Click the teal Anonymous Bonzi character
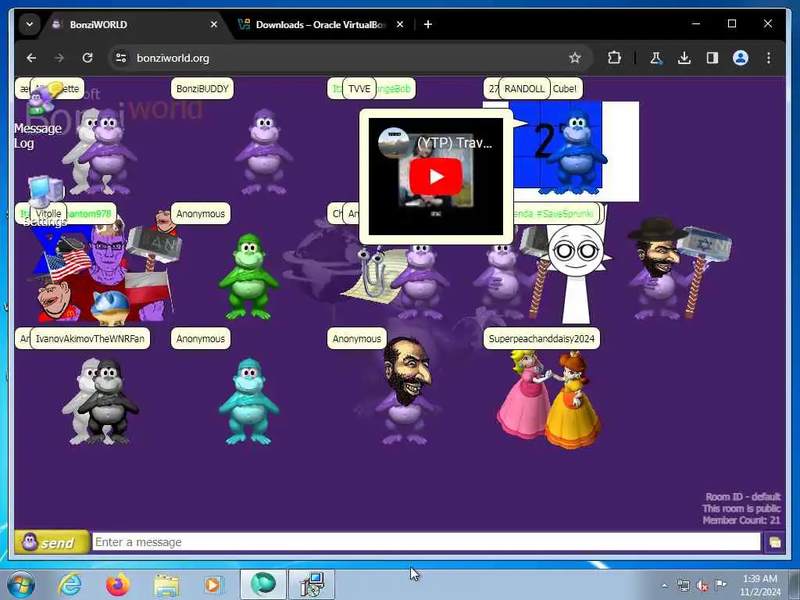The width and height of the screenshot is (800, 600). tap(248, 402)
